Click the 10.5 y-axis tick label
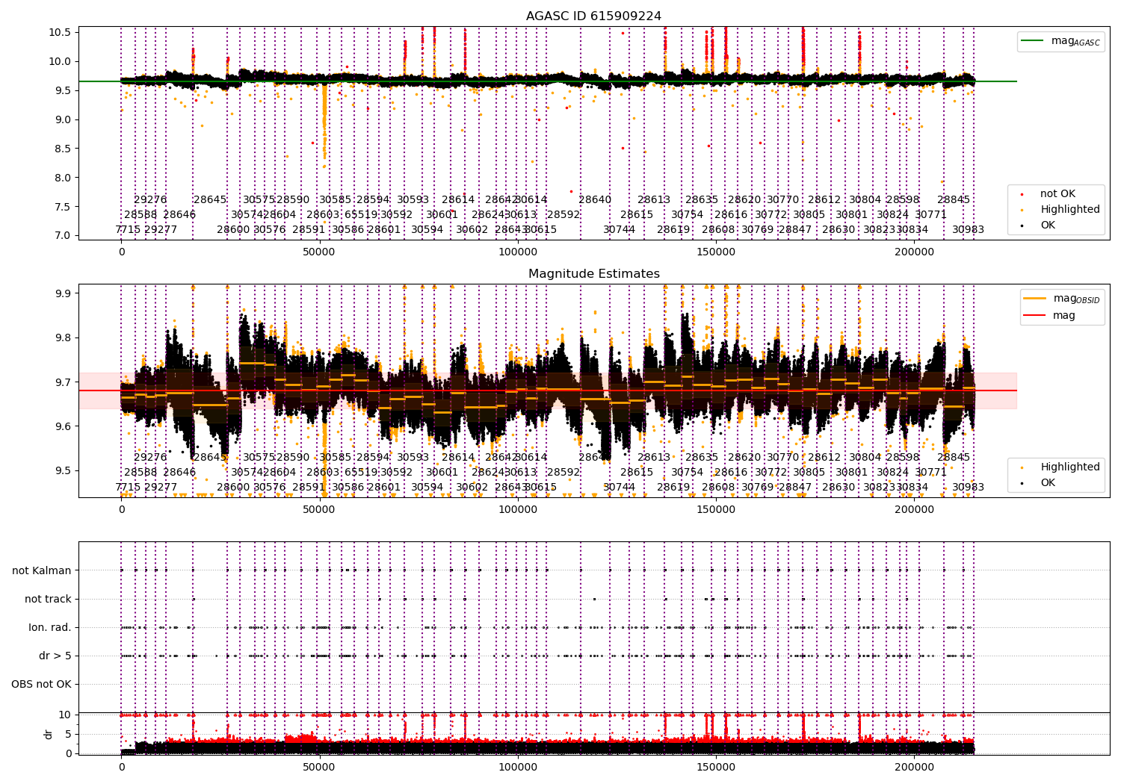The width and height of the screenshot is (1121, 784). (x=60, y=32)
